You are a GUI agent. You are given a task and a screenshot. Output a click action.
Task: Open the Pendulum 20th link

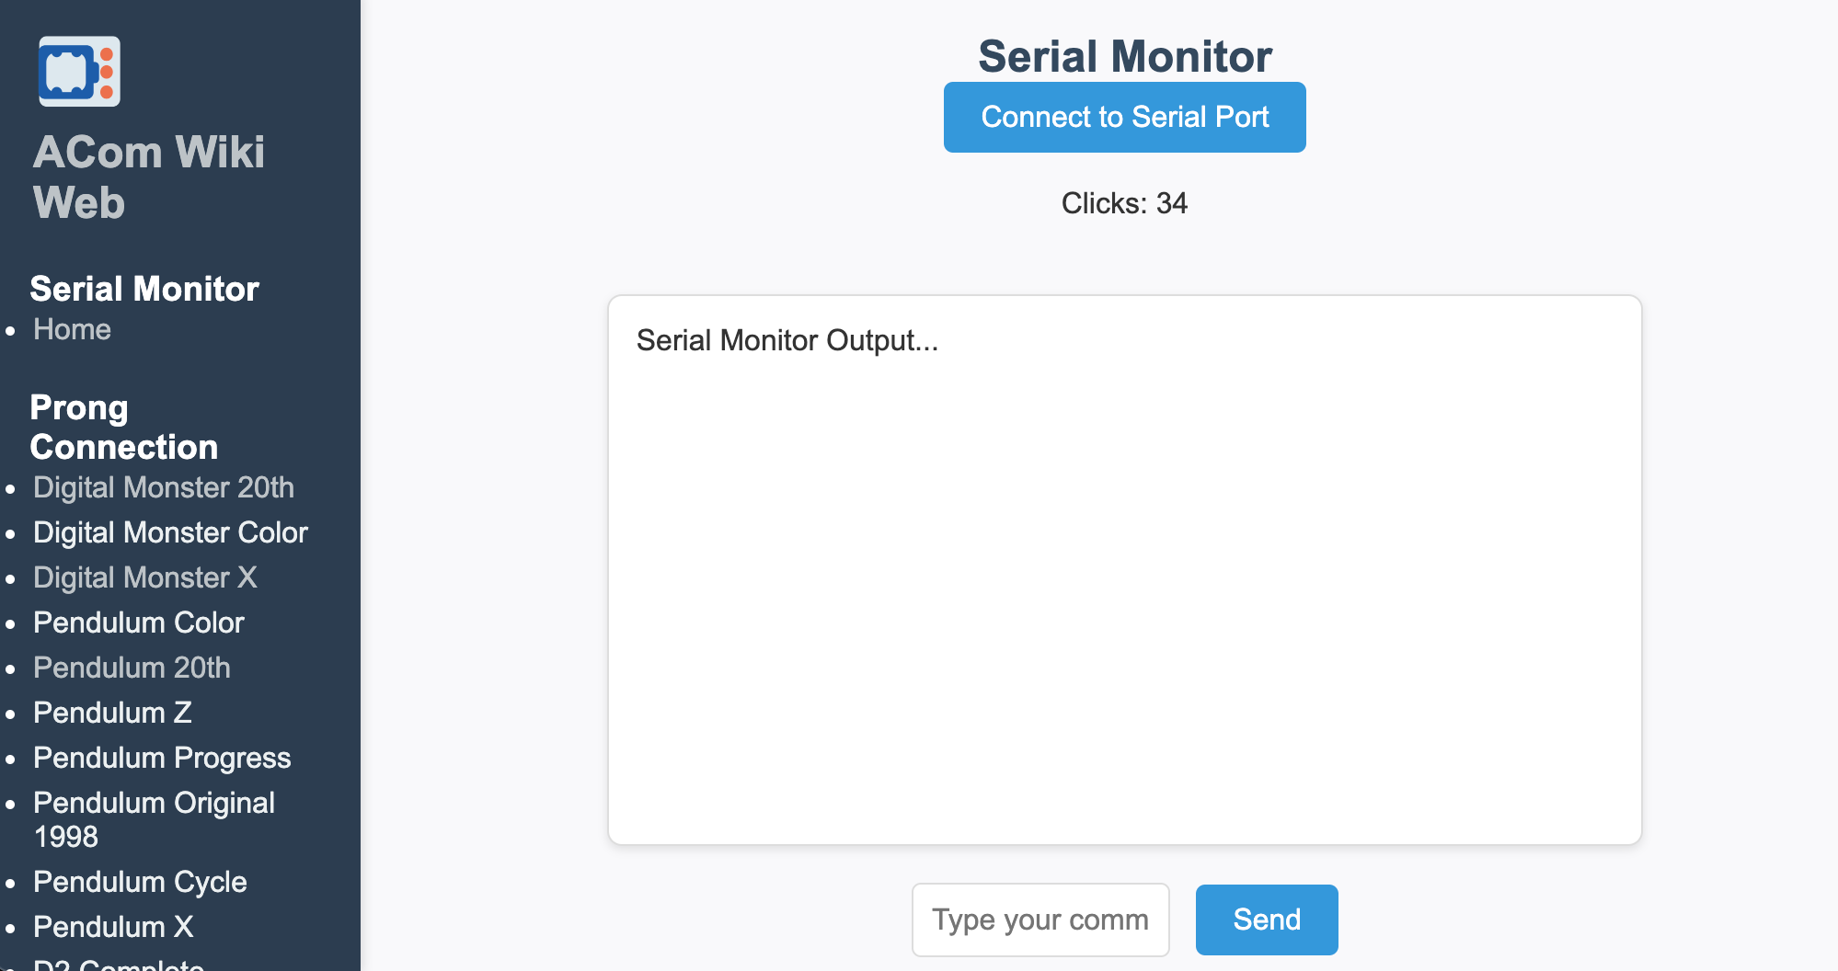click(132, 668)
